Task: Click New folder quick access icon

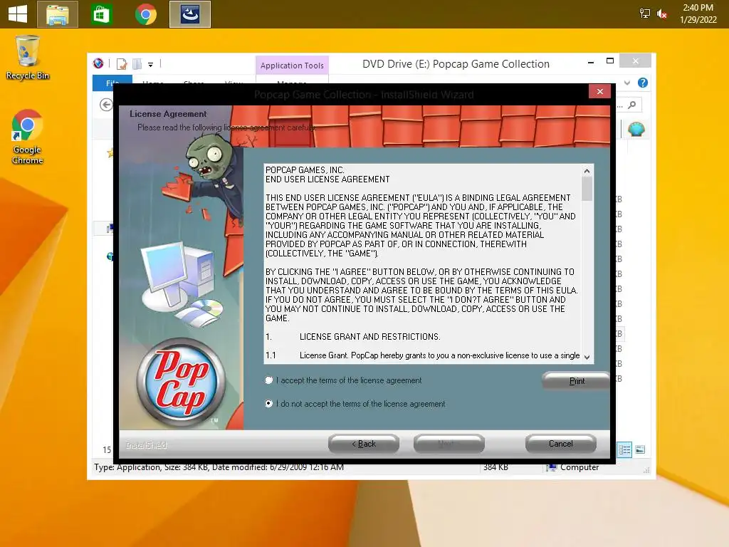Action: tap(137, 64)
